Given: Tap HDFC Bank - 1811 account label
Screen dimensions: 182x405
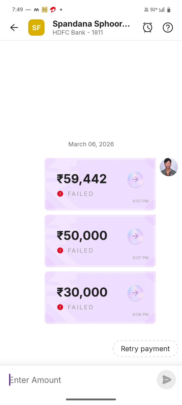Looking at the screenshot, I should pyautogui.click(x=78, y=33).
